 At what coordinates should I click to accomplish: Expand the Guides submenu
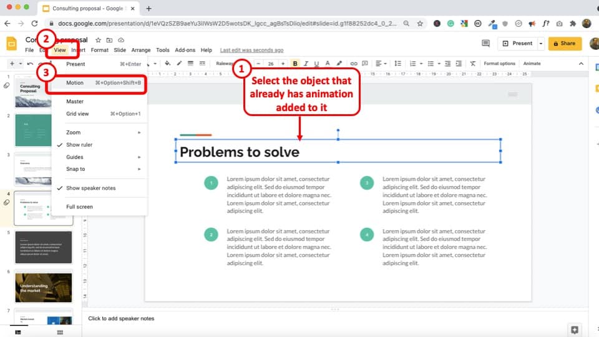click(x=99, y=157)
